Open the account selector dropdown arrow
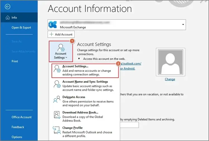This screenshot has width=209, height=141. (x=183, y=25)
